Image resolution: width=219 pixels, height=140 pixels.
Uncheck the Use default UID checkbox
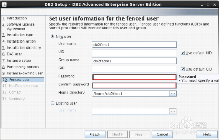click(183, 53)
